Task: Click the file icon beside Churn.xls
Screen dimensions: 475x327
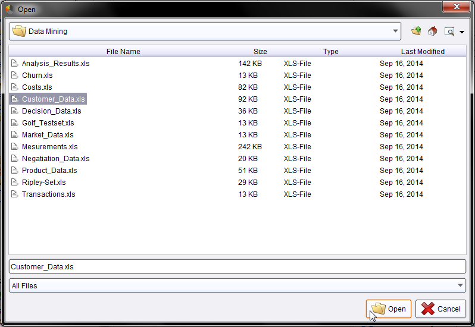Action: click(x=15, y=76)
